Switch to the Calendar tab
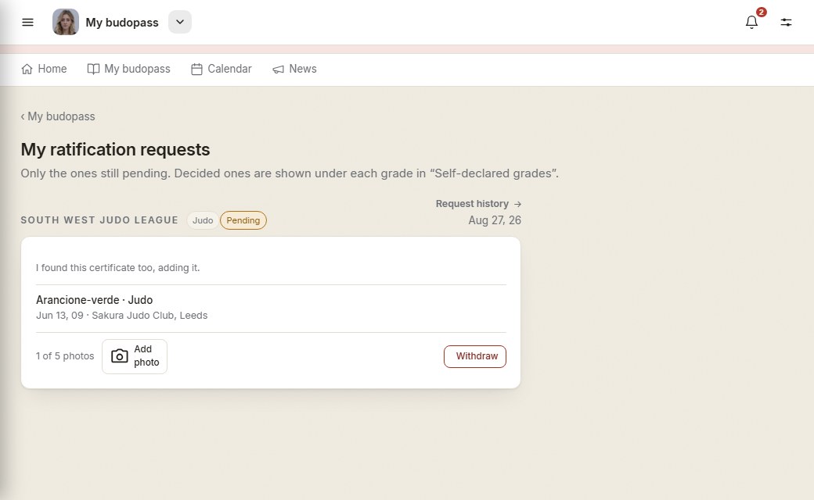The height and width of the screenshot is (500, 814). [x=222, y=69]
